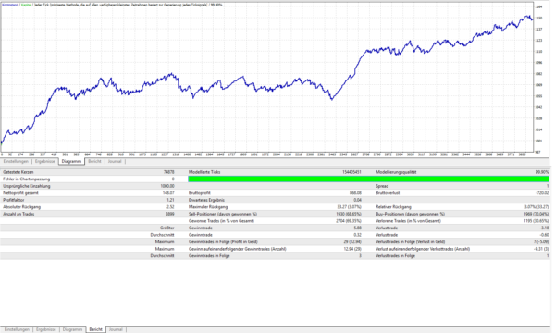This screenshot has width=555, height=333.
Task: Select the Getestete Kerzen value 74878
Action: [169, 172]
